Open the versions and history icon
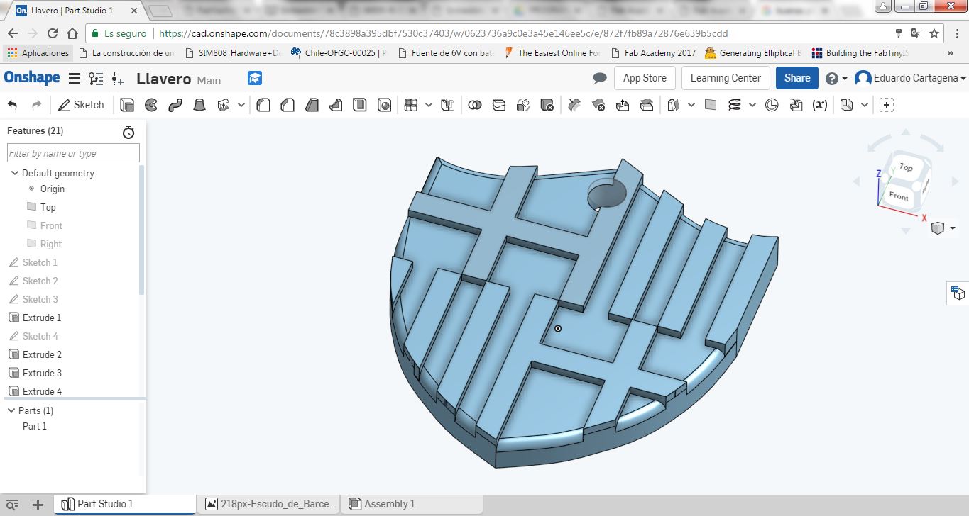Screen dimensions: 969x516 [x=96, y=79]
